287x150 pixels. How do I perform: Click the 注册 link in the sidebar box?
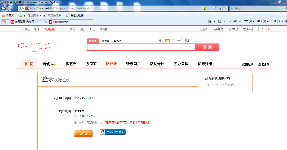click(x=215, y=85)
